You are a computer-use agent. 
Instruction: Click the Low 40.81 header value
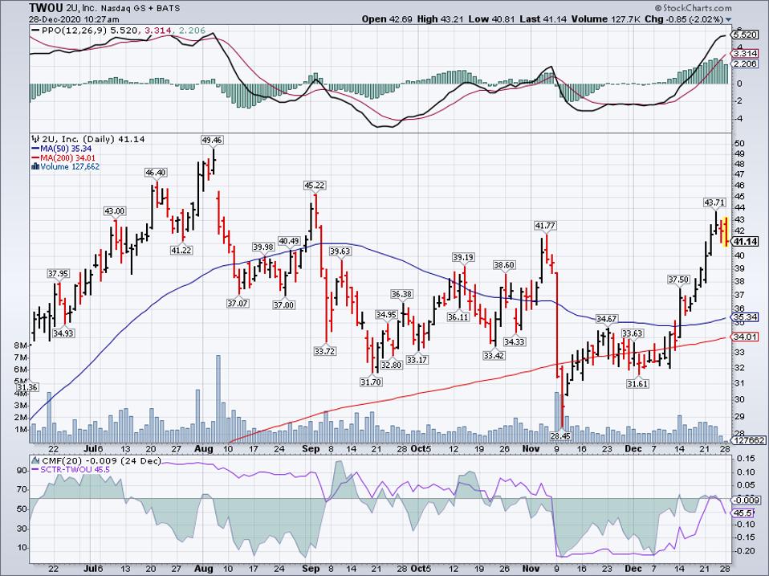[491, 19]
